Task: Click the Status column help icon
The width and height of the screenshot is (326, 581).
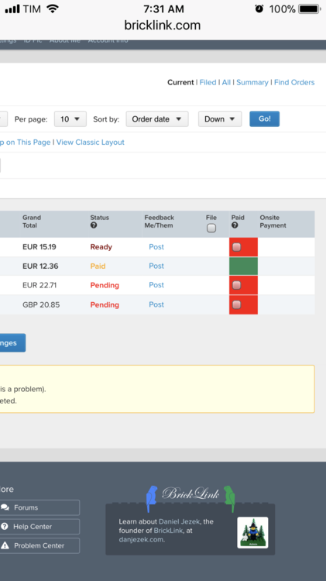Action: 94,225
